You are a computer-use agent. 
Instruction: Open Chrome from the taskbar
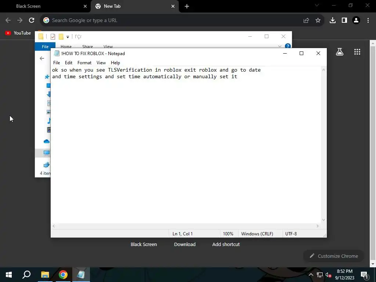click(63, 275)
